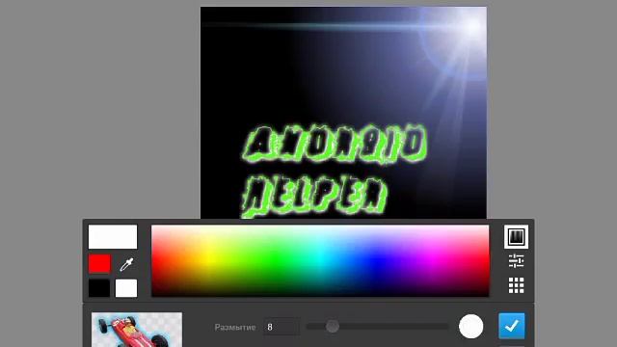Screen dimensions: 617x347
Task: Choose a color in the rainbow spectrum field
Action: 320,261
